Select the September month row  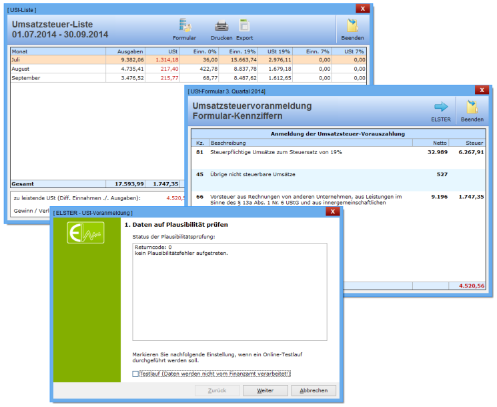coord(58,78)
